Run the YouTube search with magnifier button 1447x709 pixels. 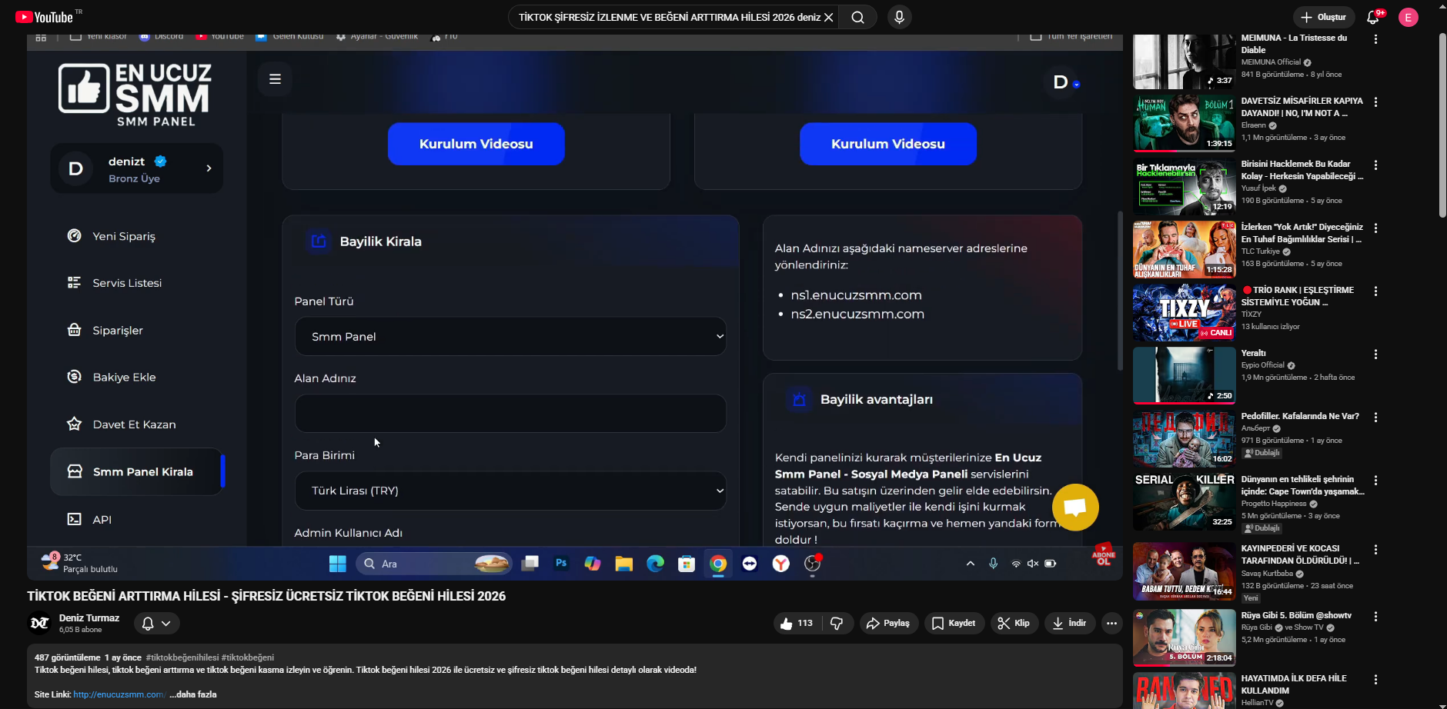[x=857, y=17]
